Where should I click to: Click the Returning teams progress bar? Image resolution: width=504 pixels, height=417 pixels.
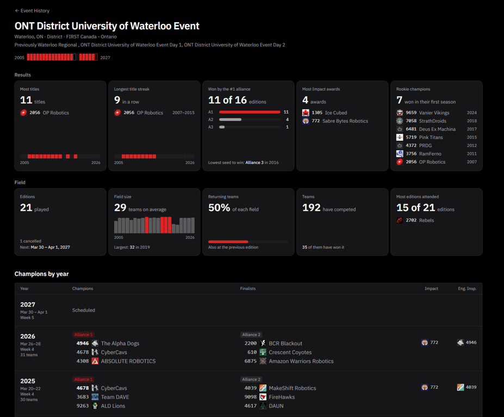[x=248, y=242]
